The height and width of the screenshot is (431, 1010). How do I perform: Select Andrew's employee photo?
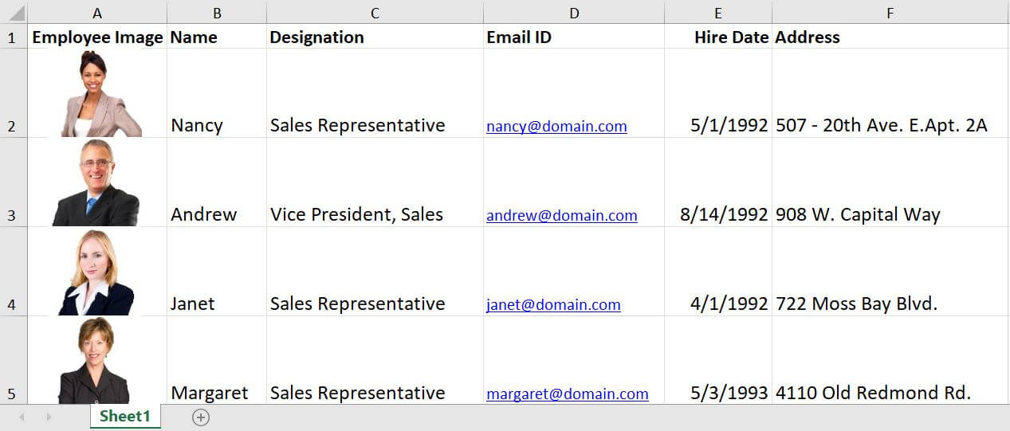(96, 182)
